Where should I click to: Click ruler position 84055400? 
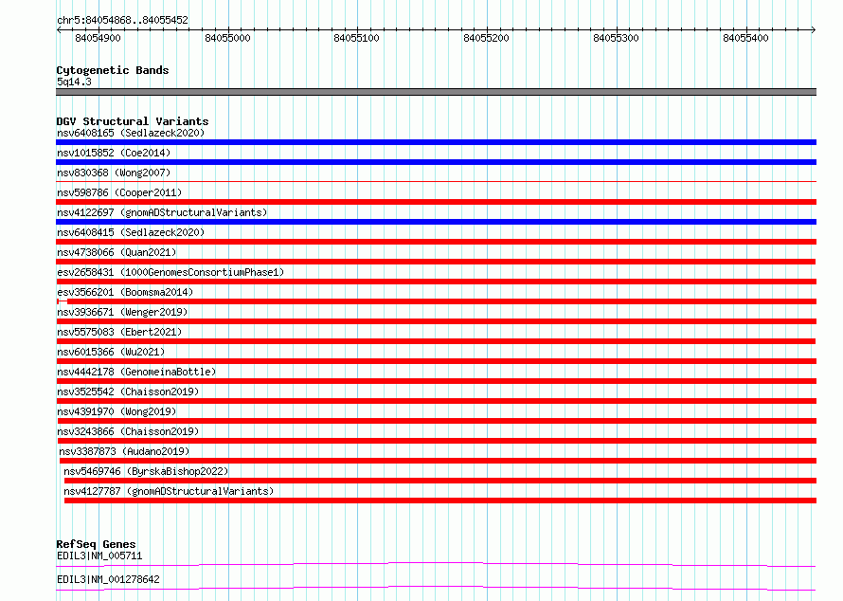745,38
